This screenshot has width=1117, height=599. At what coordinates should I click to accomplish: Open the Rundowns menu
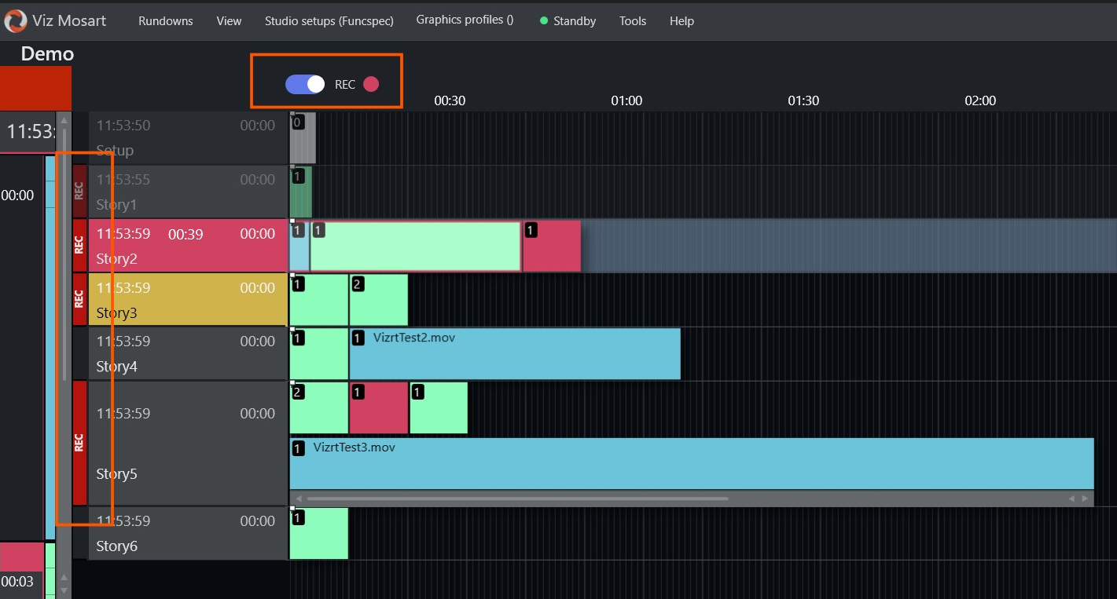[165, 21]
